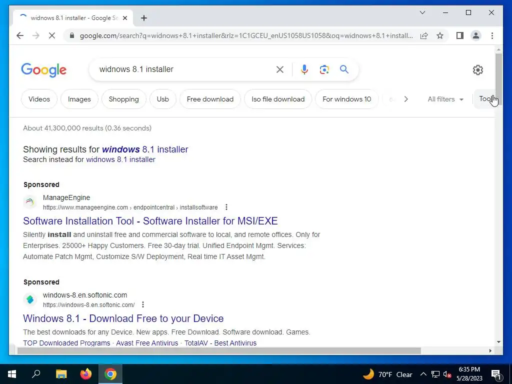
Task: Open the search Tools button
Action: tap(485, 99)
